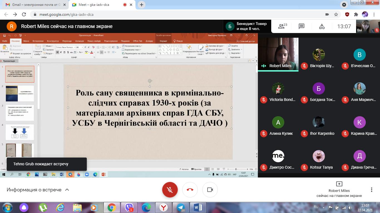Viewport: 380px width, 213px height.
Task: Go back in Chrome
Action: click(6, 14)
